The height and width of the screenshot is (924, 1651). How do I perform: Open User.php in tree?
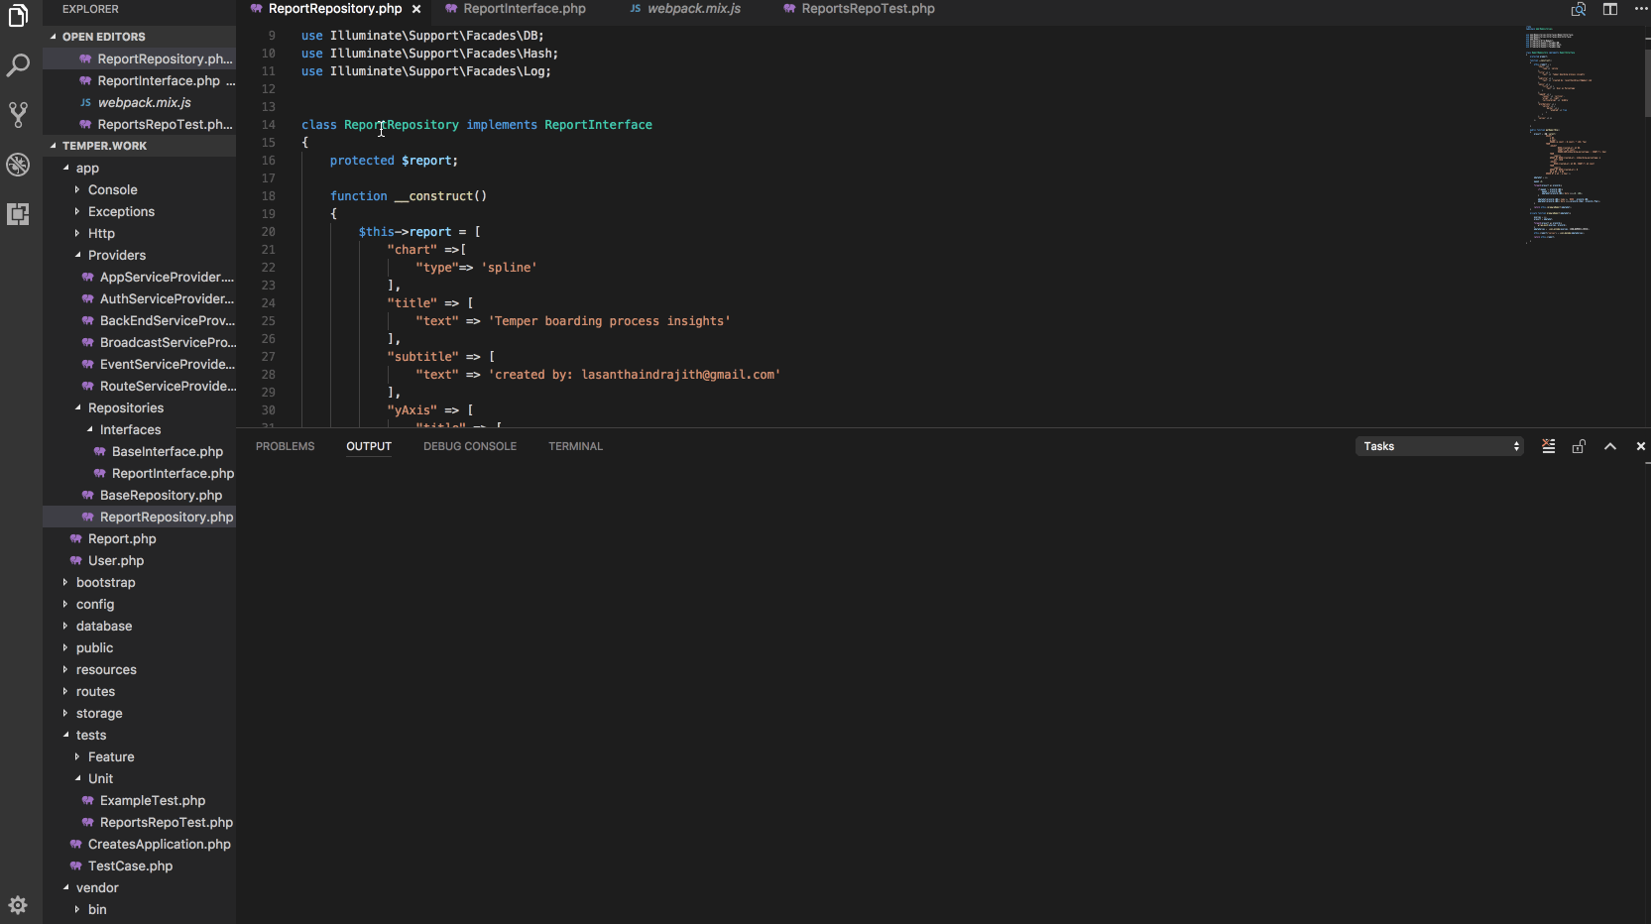[139, 561]
